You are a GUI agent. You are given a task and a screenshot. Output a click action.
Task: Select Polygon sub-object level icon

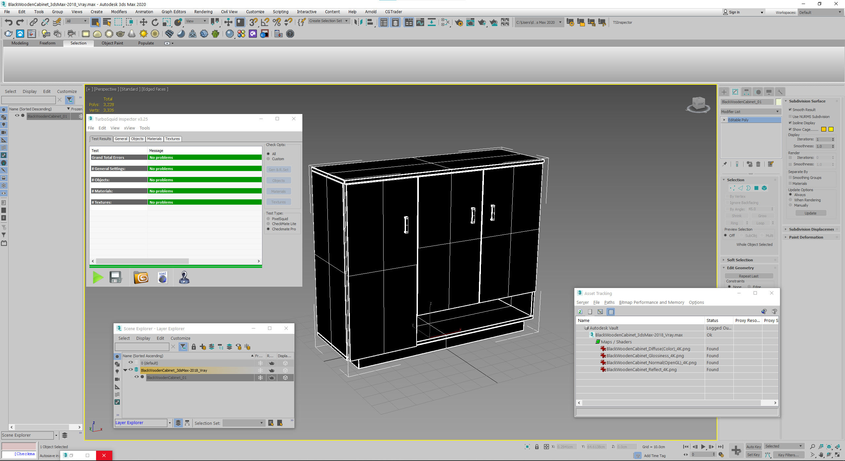coord(756,188)
